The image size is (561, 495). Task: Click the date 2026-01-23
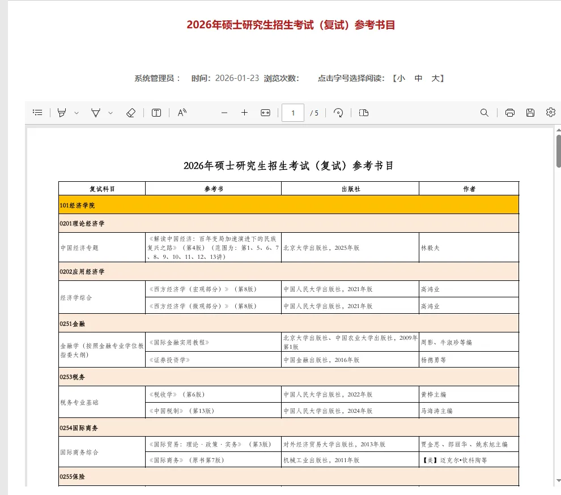pyautogui.click(x=237, y=78)
